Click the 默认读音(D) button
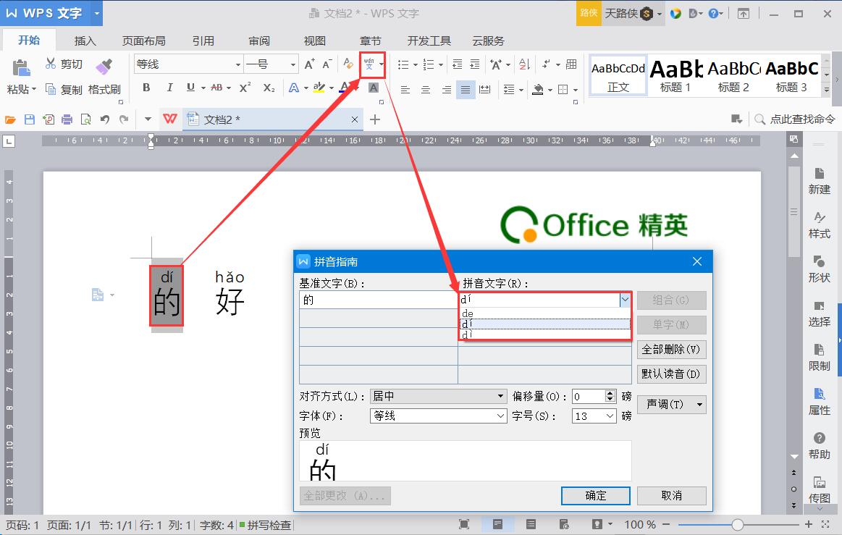 coord(671,374)
